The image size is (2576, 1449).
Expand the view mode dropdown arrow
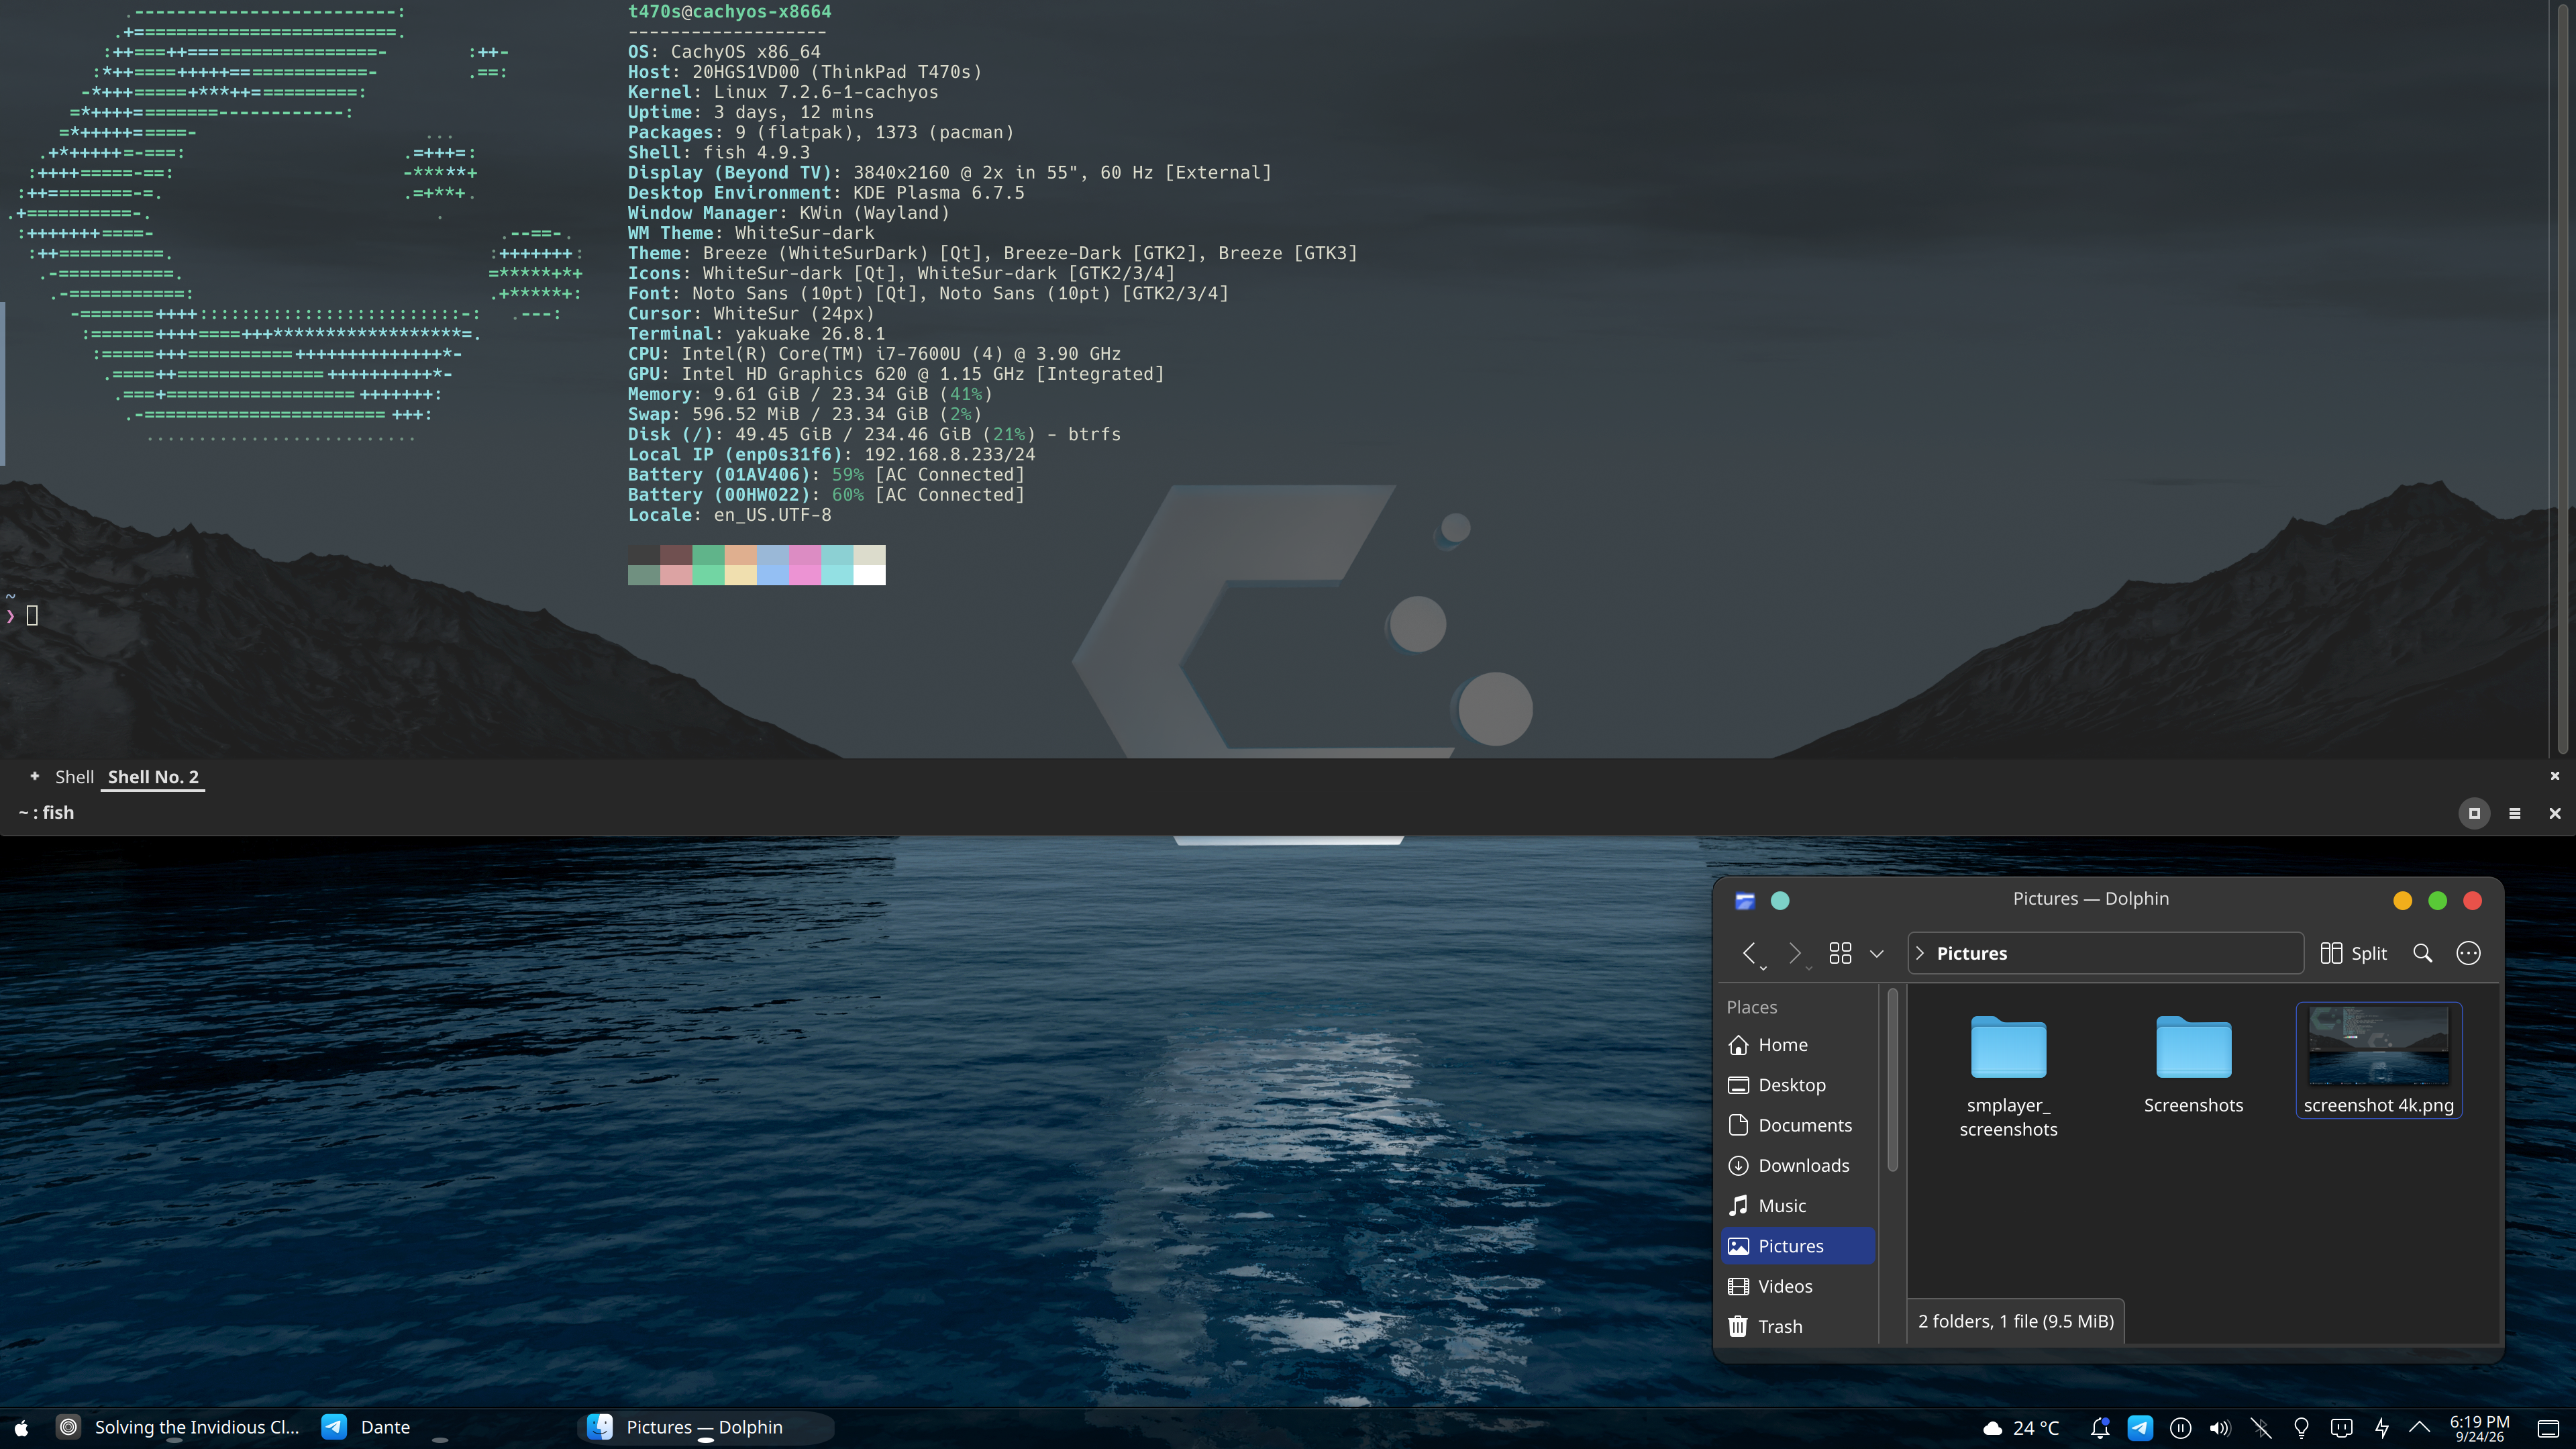click(x=1877, y=954)
